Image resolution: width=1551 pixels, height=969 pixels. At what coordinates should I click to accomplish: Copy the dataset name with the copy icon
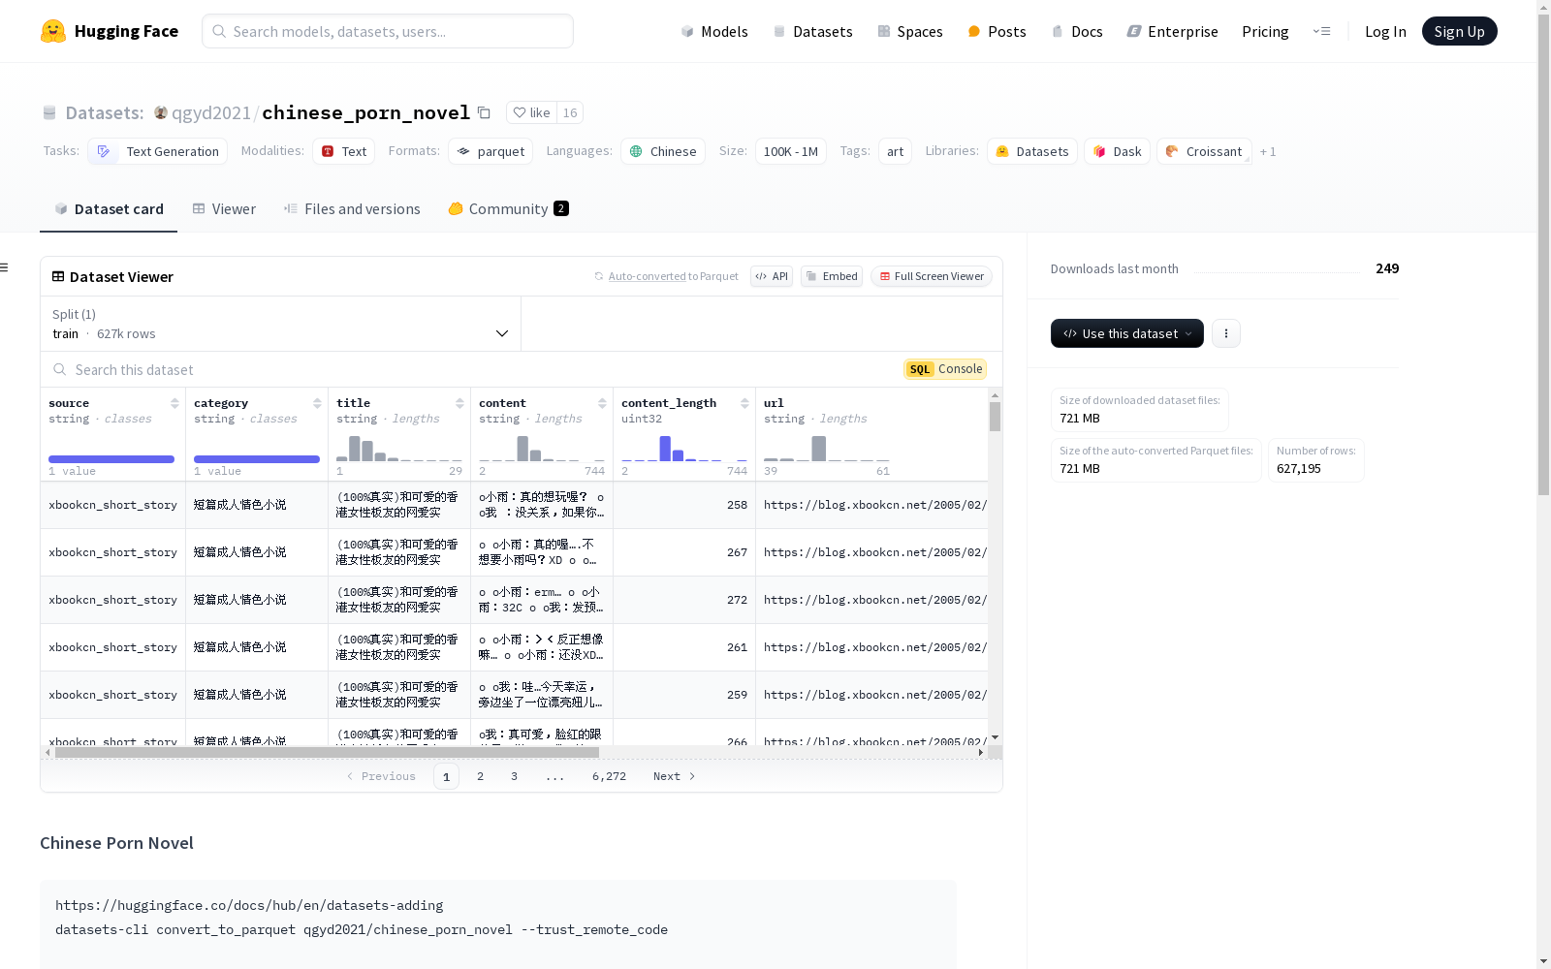[484, 112]
